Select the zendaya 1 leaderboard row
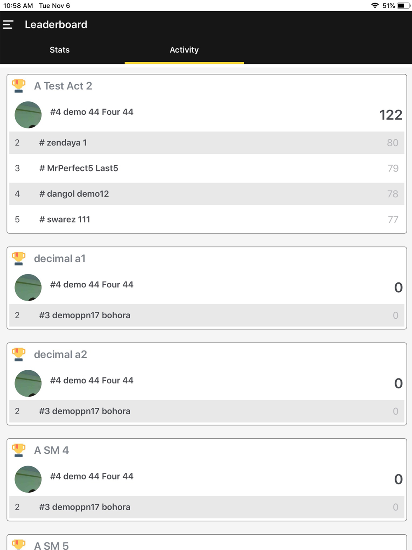Image resolution: width=412 pixels, height=550 pixels. click(x=206, y=143)
